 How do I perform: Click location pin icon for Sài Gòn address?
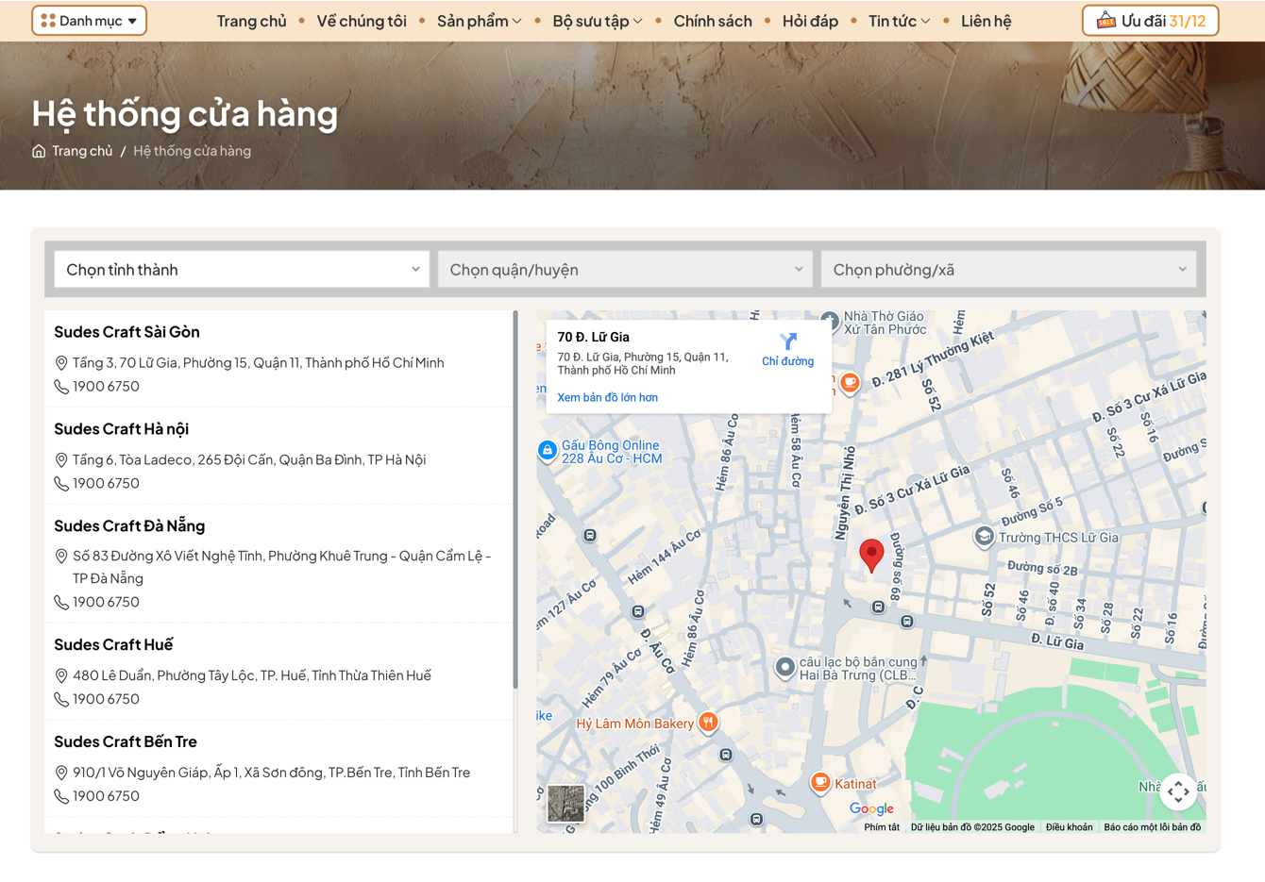click(x=61, y=363)
